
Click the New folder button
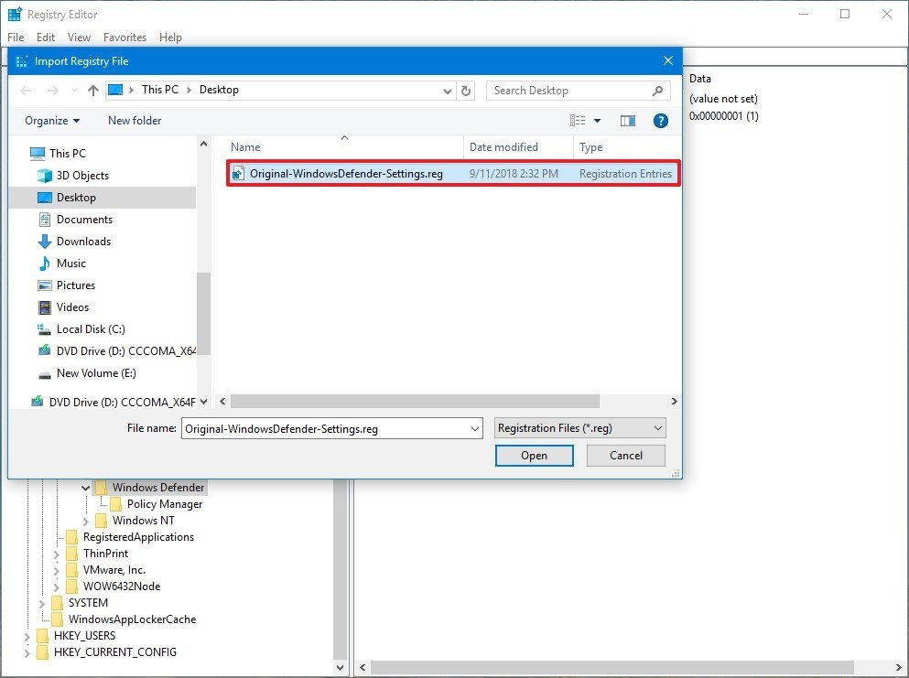(135, 121)
